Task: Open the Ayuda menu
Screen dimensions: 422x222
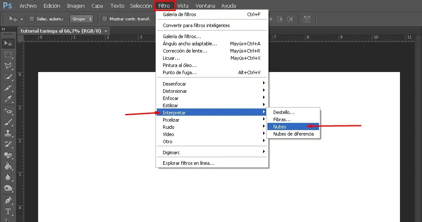Action: [228, 6]
